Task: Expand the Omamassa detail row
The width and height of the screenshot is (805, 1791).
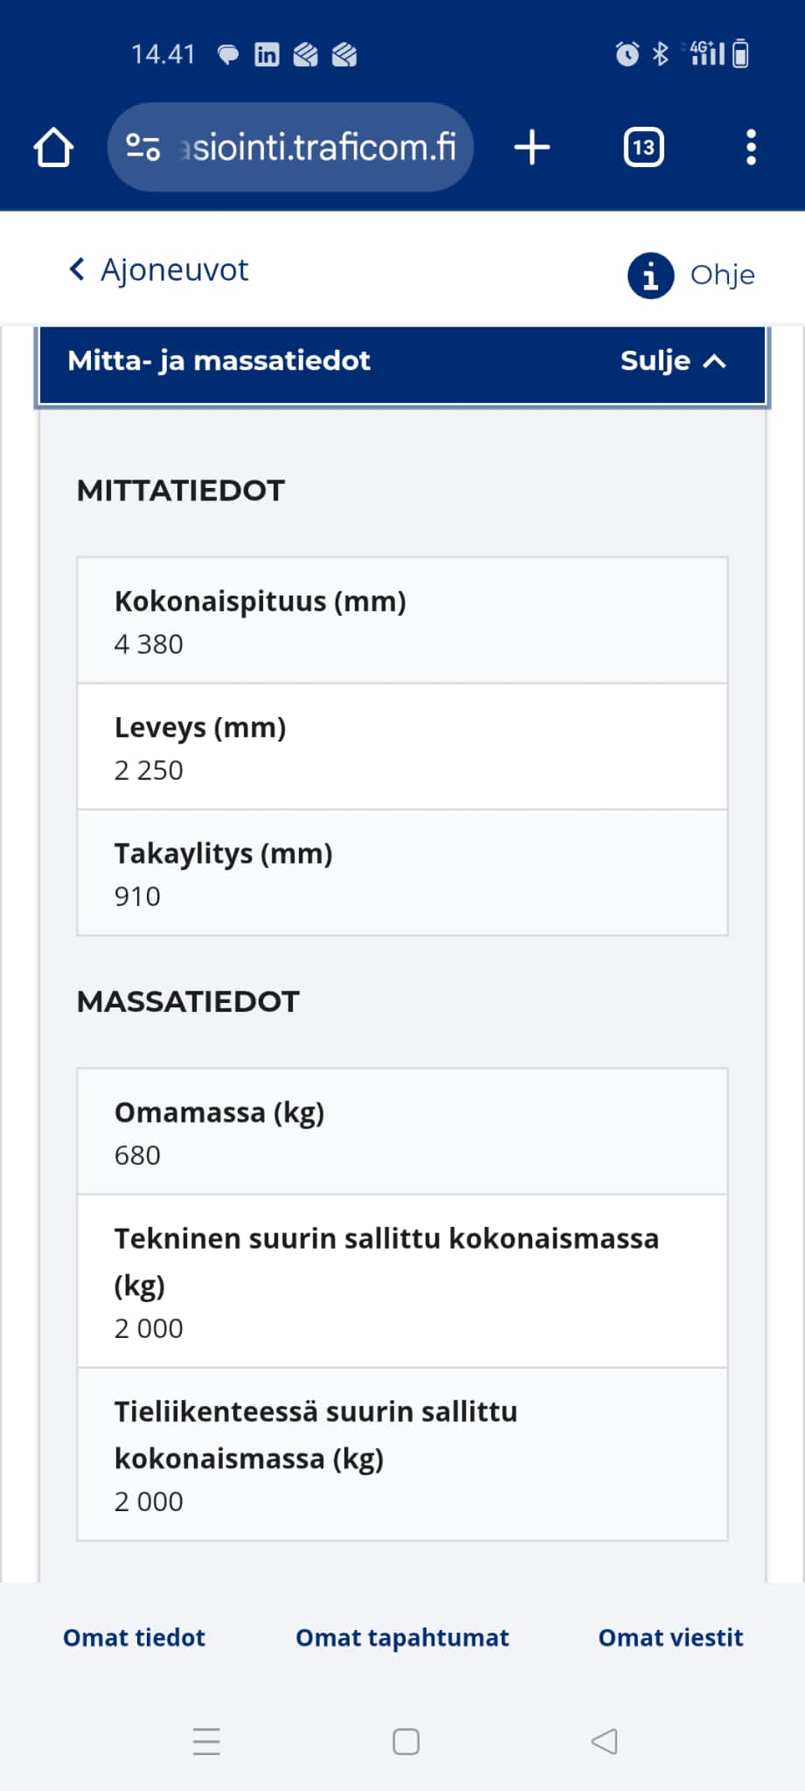Action: click(x=402, y=1131)
